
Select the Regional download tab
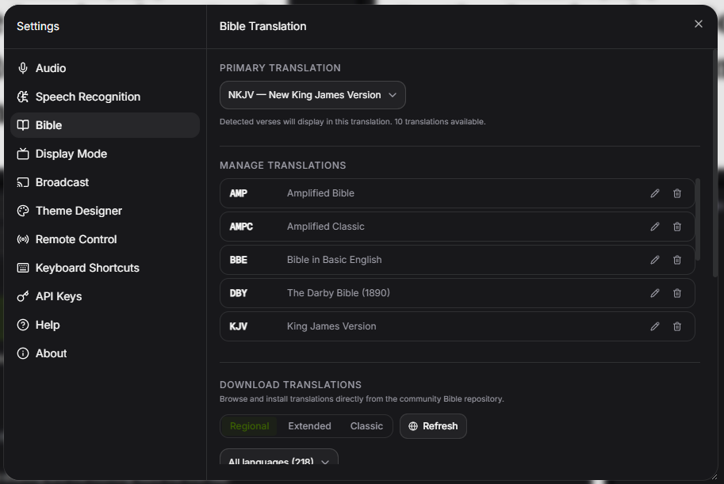[249, 426]
